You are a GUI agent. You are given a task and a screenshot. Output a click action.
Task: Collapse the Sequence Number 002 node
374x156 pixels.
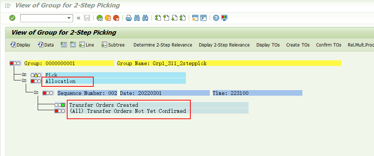[36, 93]
